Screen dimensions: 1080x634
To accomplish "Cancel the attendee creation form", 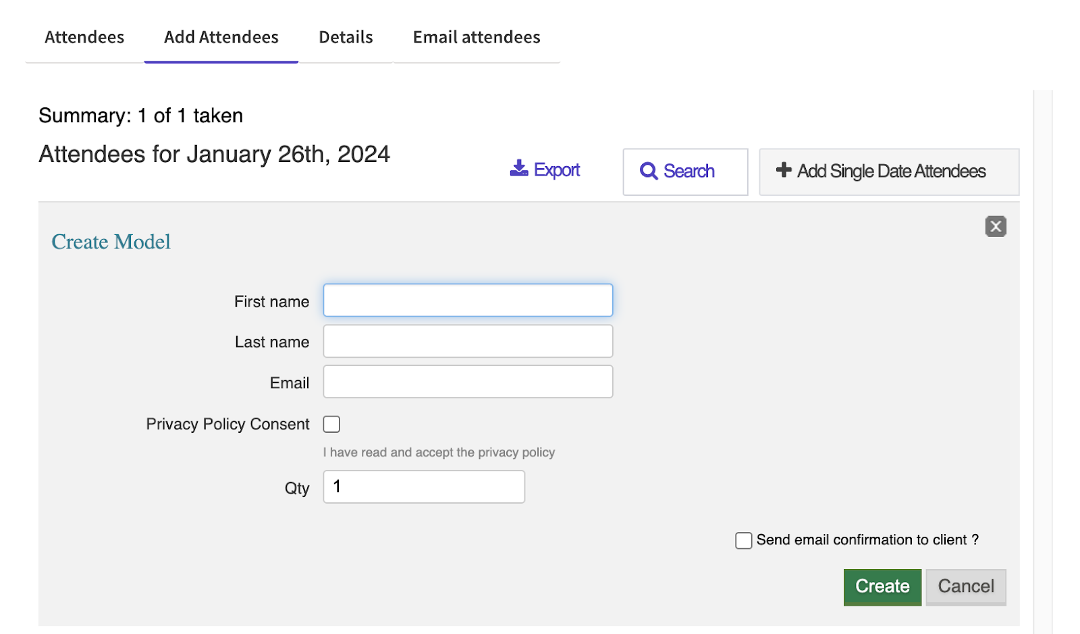I will click(x=966, y=587).
